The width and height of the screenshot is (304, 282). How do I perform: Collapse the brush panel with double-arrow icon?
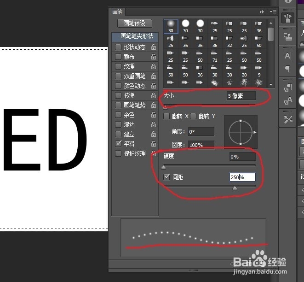[x=262, y=12]
